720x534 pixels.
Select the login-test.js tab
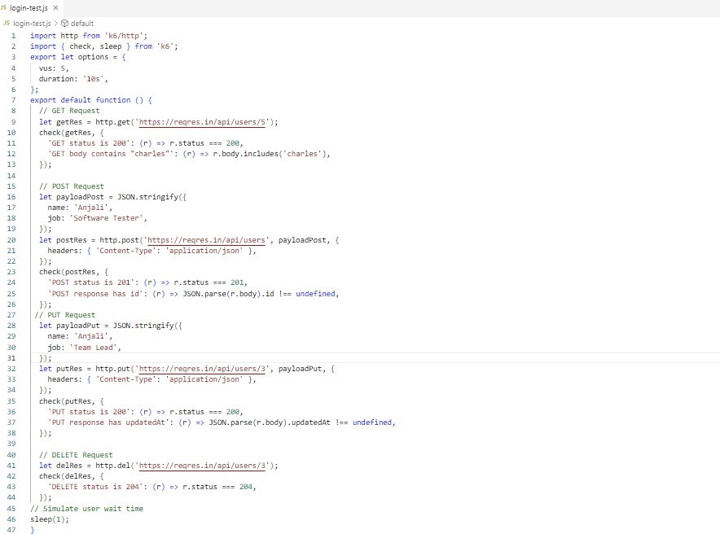30,8
